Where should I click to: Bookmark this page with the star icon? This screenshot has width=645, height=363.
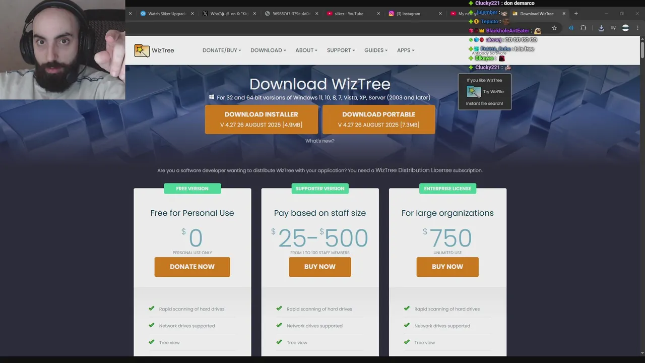pyautogui.click(x=554, y=28)
